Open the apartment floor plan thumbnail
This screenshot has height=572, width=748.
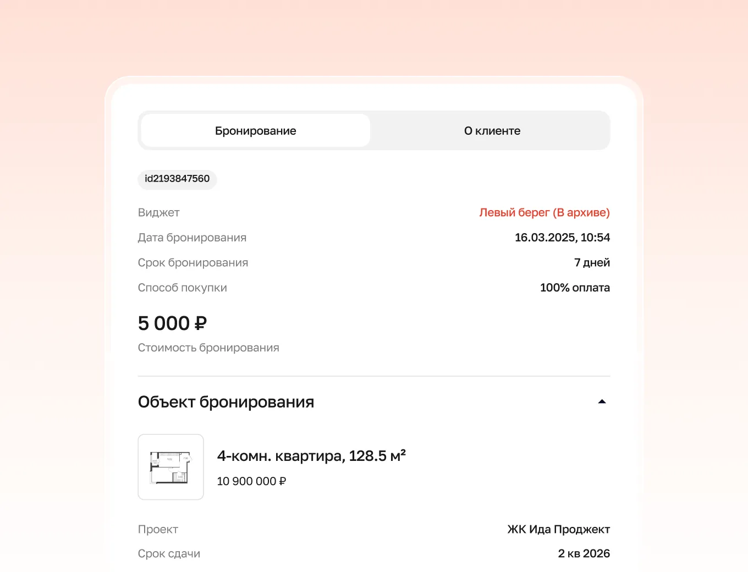(x=170, y=467)
